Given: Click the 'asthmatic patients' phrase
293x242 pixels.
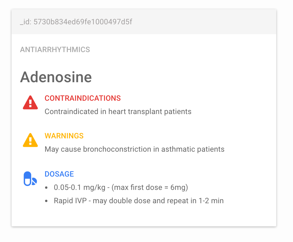Looking at the screenshot, I should coord(193,149).
